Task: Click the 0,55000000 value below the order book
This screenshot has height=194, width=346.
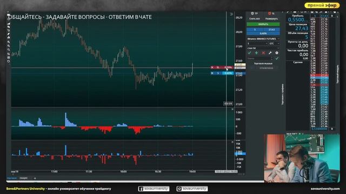Action: coord(320,129)
